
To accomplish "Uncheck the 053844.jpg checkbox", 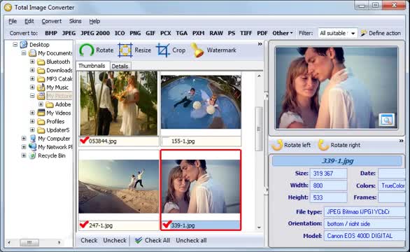I will [x=85, y=141].
